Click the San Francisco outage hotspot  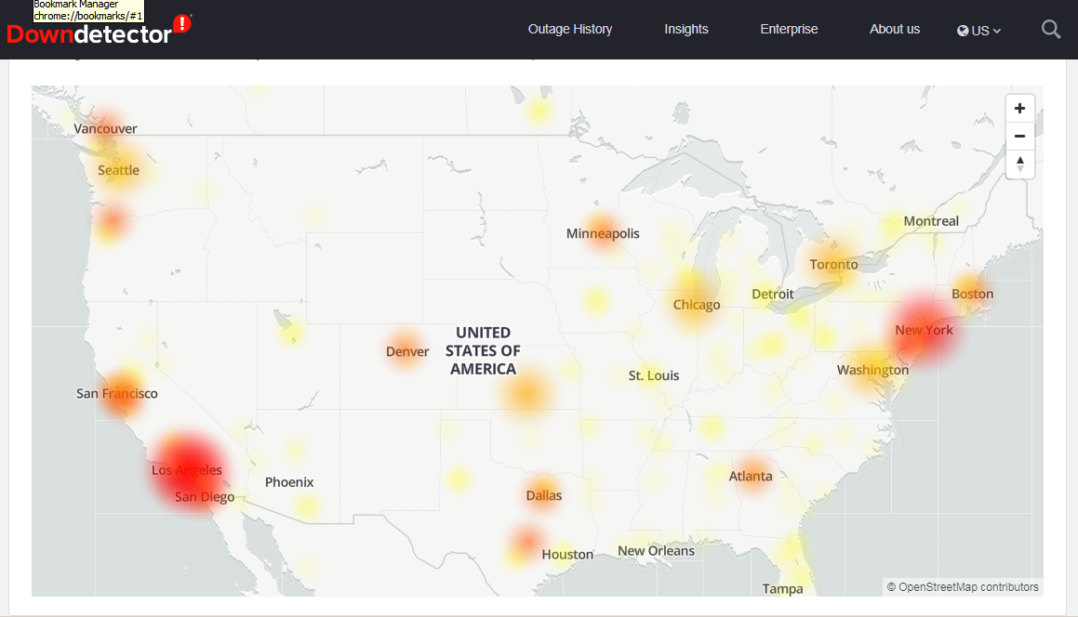(x=122, y=394)
